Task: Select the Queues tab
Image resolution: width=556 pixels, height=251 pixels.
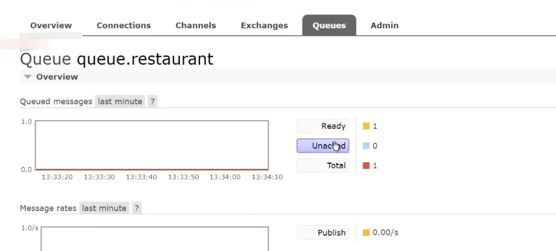Action: click(x=329, y=25)
